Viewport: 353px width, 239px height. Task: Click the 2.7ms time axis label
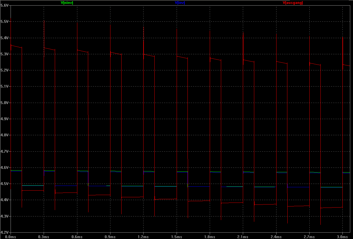click(309, 237)
